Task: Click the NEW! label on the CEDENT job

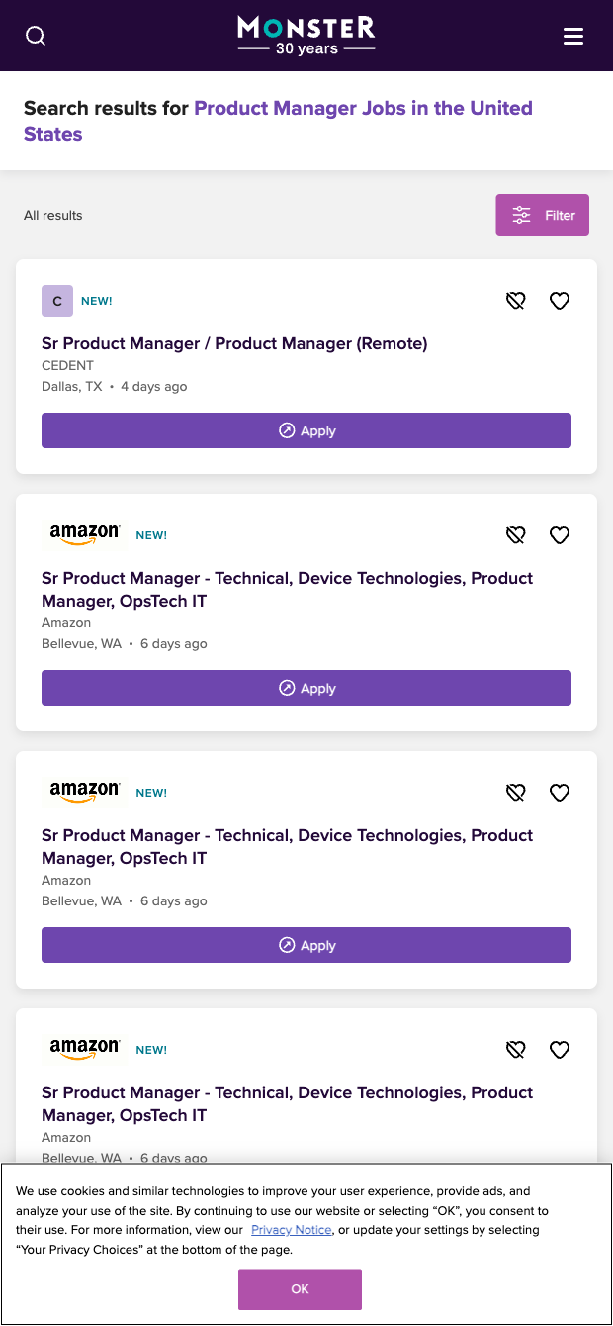Action: click(98, 300)
